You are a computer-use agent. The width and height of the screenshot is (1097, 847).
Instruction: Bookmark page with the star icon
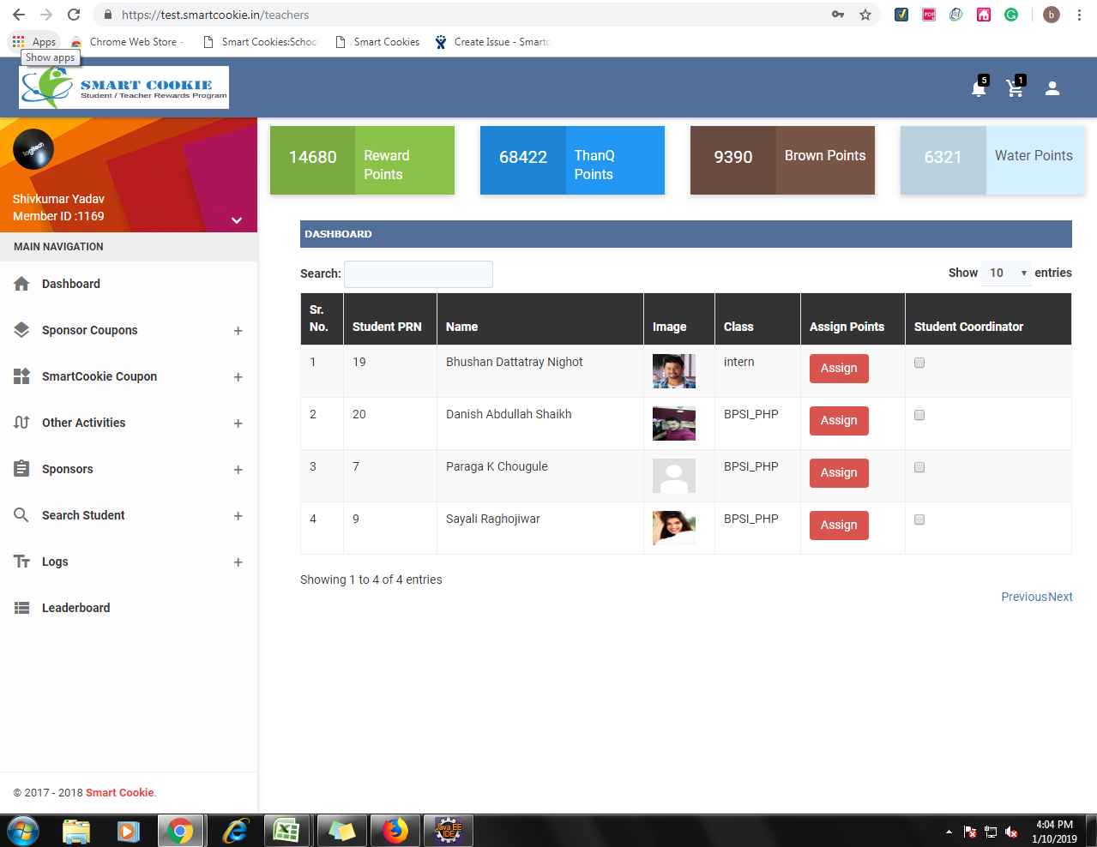[x=865, y=15]
